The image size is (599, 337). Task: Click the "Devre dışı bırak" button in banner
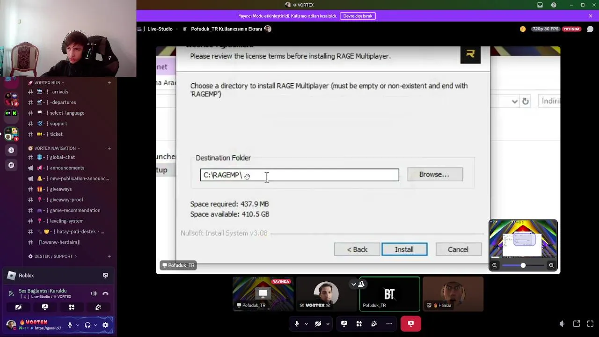(x=358, y=16)
